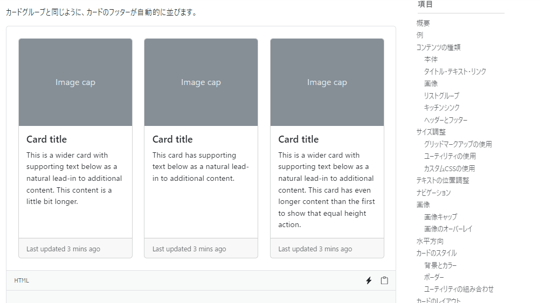Click the カスタムCSSの使用 link
Viewport: 539px width, 303px height.
click(450, 168)
